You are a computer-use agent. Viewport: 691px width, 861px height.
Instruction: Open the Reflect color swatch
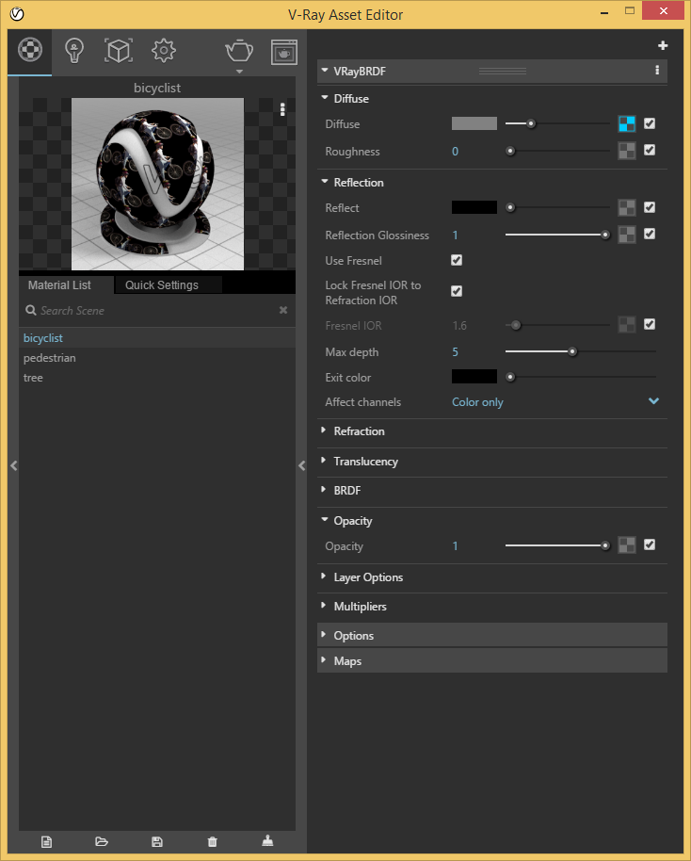point(474,207)
